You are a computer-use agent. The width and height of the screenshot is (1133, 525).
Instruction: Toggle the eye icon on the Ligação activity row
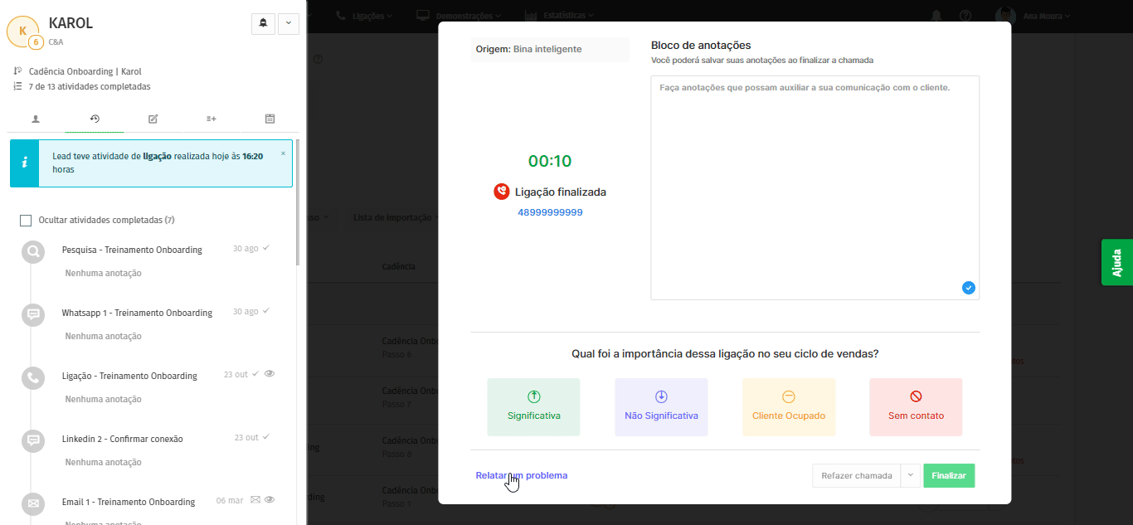point(270,374)
